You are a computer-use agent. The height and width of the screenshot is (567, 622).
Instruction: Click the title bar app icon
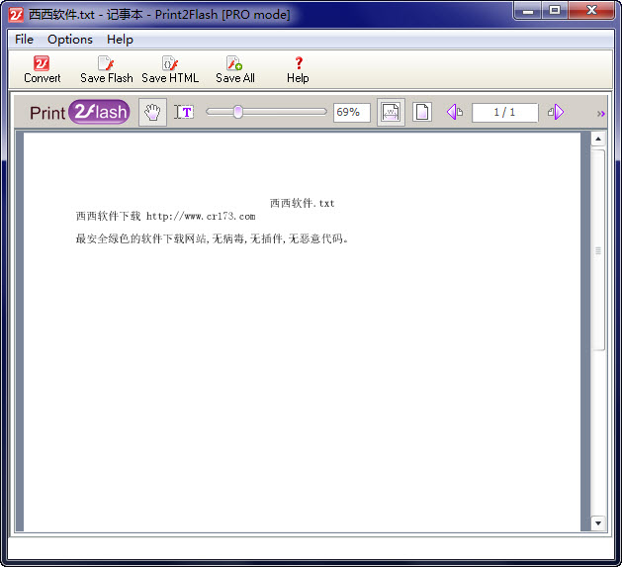point(16,15)
